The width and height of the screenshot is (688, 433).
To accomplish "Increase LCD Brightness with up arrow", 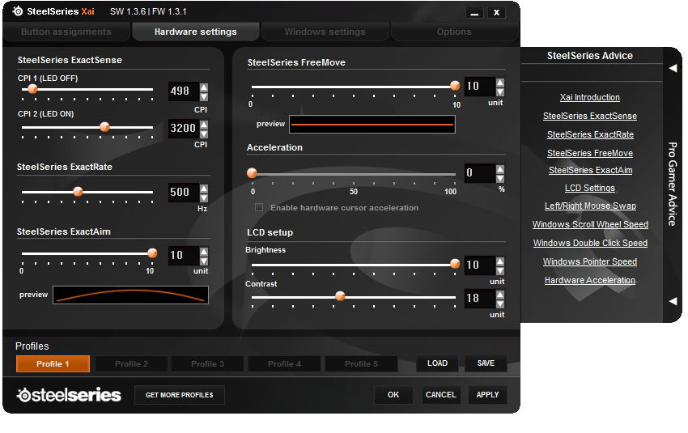I will 500,261.
